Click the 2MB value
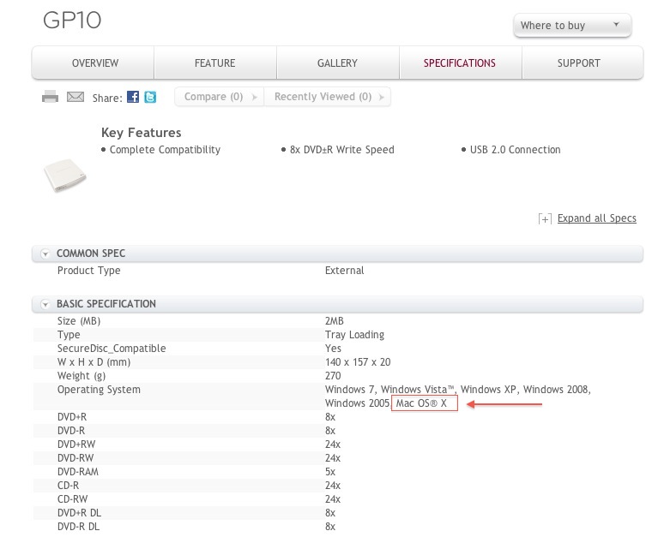652x543 pixels. (335, 321)
